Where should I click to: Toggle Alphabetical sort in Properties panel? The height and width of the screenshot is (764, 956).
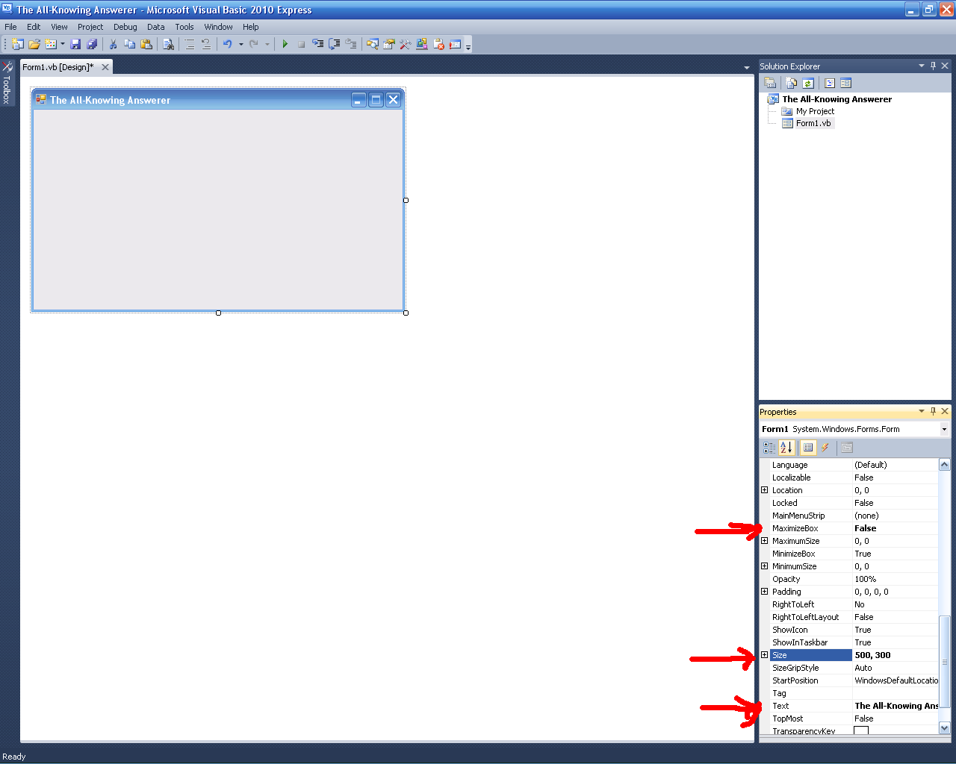click(786, 448)
